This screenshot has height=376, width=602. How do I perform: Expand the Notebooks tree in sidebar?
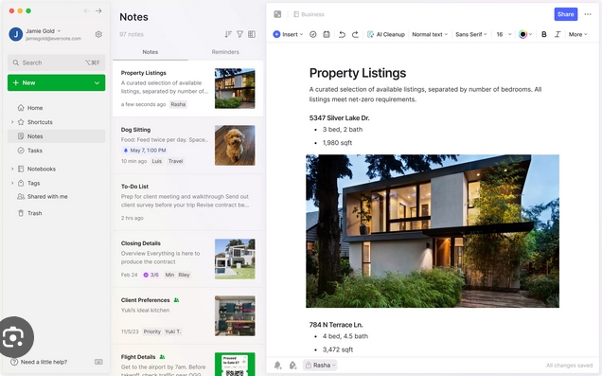pyautogui.click(x=12, y=169)
